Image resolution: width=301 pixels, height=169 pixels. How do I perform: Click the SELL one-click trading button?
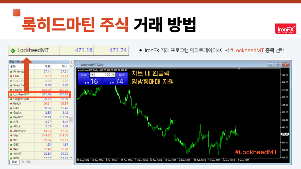84,75
